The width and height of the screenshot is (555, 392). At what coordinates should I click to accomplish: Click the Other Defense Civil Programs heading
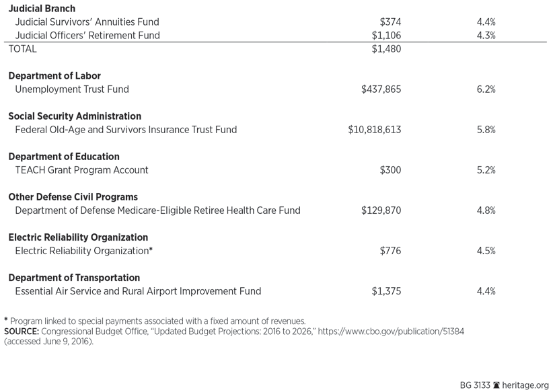[x=73, y=197]
